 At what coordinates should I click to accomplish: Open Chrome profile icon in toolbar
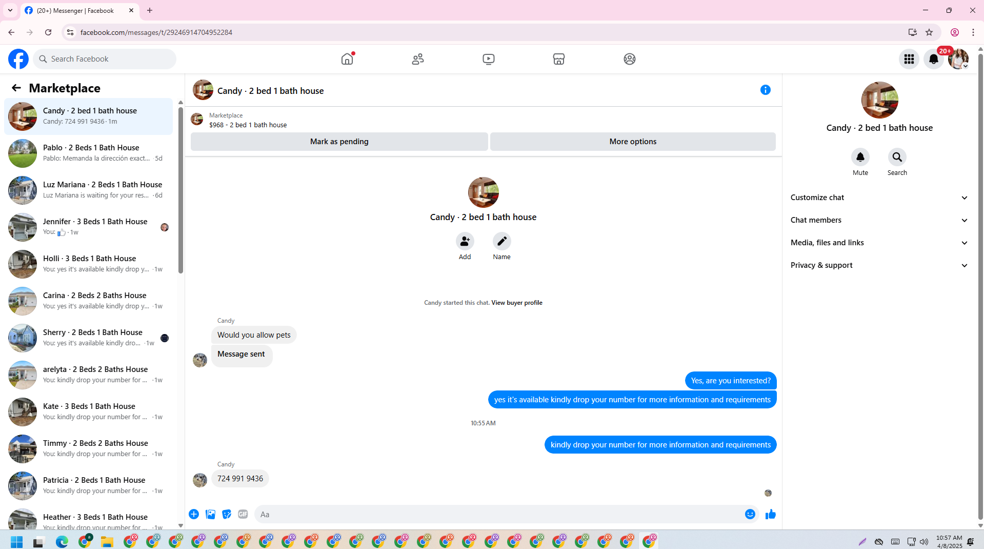[x=955, y=32]
